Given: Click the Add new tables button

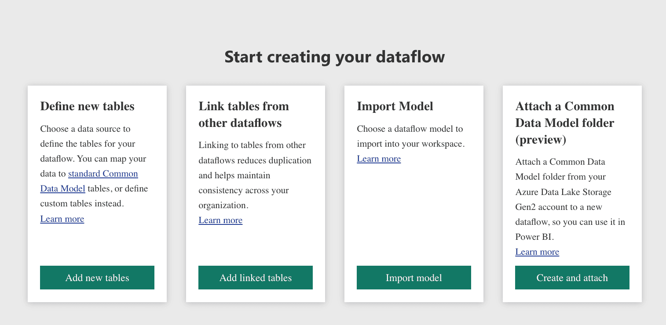Looking at the screenshot, I should (x=97, y=278).
